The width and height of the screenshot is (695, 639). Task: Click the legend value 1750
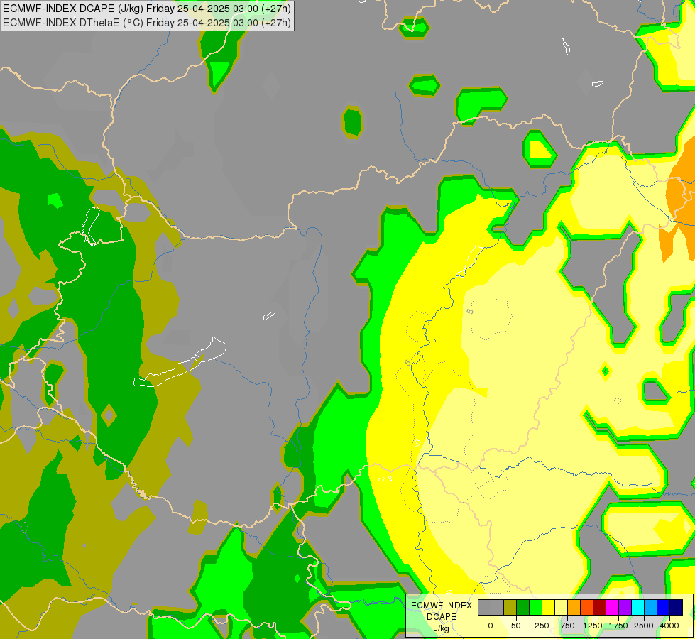pyautogui.click(x=618, y=626)
